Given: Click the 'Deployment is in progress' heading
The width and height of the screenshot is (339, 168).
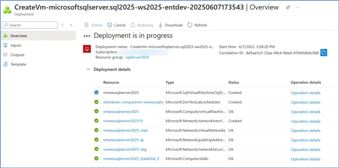Looking at the screenshot, I should (133, 36).
